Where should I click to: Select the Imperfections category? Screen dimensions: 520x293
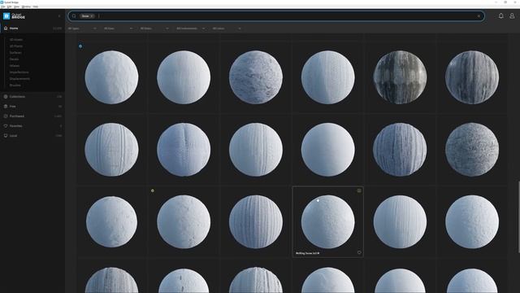point(19,72)
